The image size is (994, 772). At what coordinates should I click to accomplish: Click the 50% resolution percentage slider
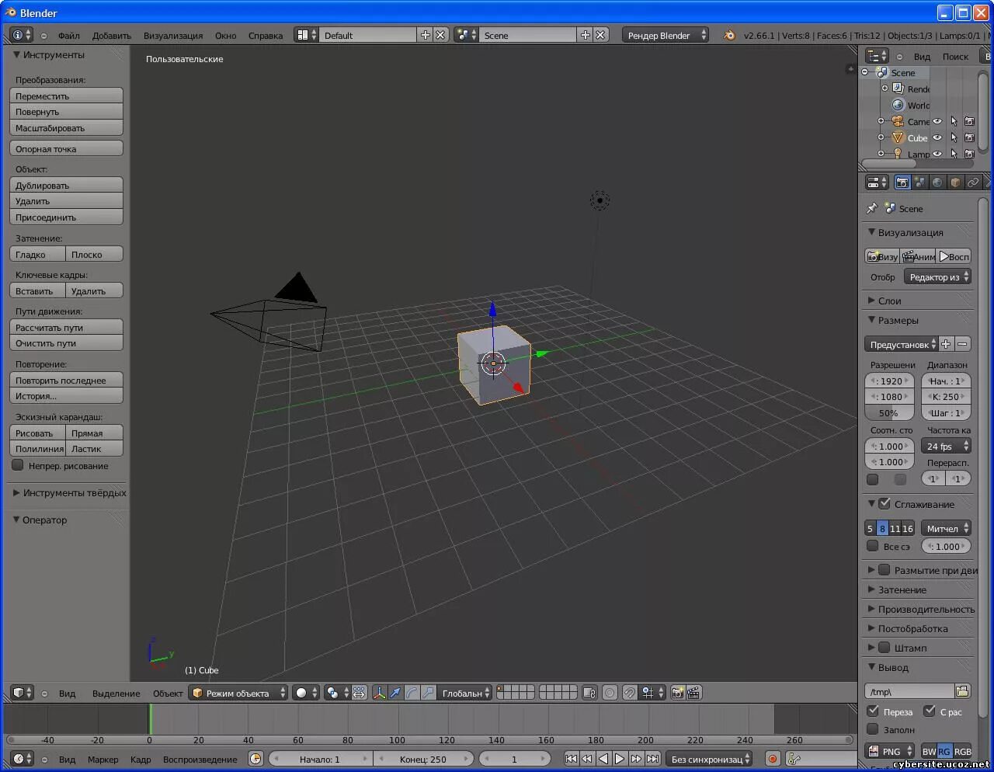889,413
